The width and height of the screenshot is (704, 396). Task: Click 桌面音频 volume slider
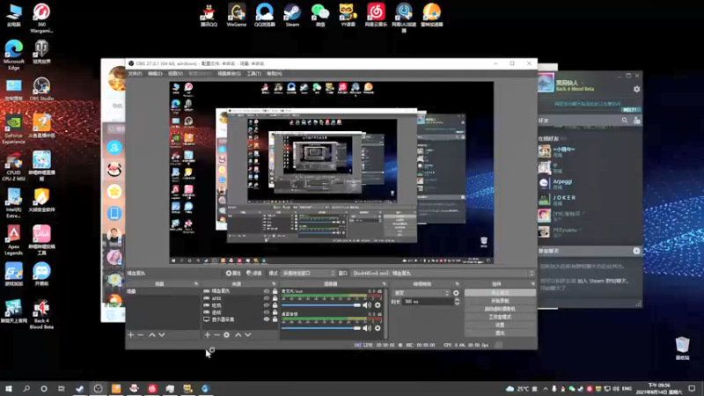[321, 328]
